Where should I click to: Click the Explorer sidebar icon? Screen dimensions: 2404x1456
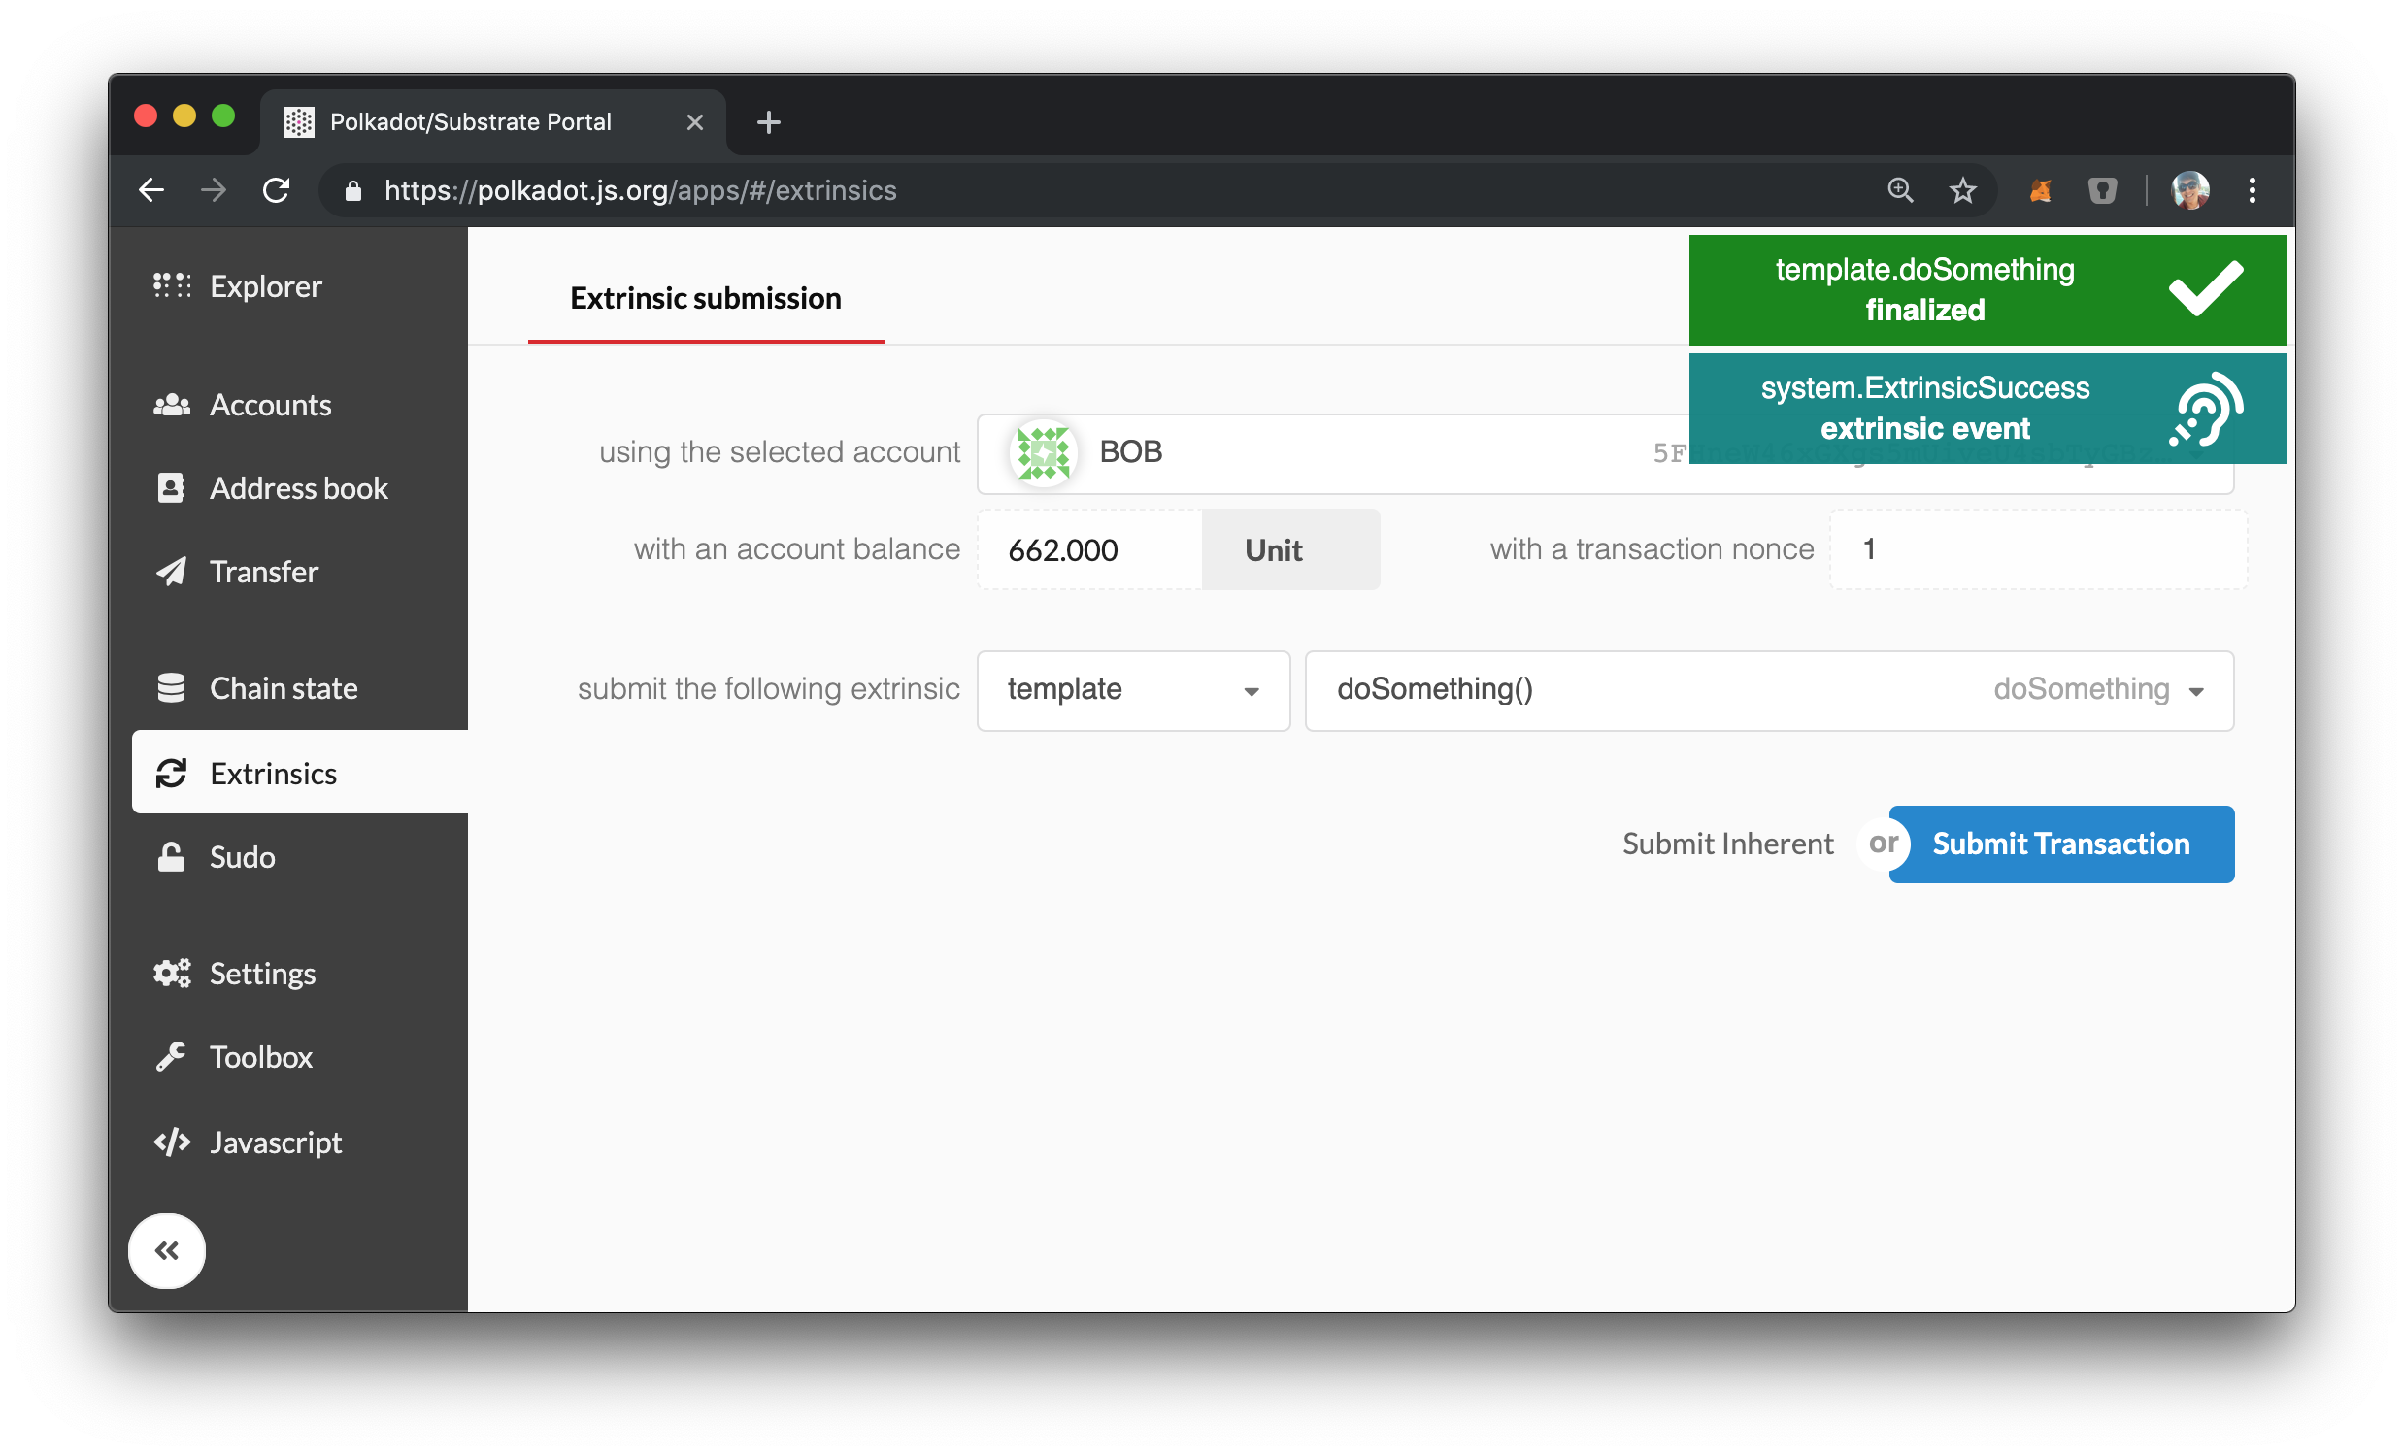[x=172, y=286]
